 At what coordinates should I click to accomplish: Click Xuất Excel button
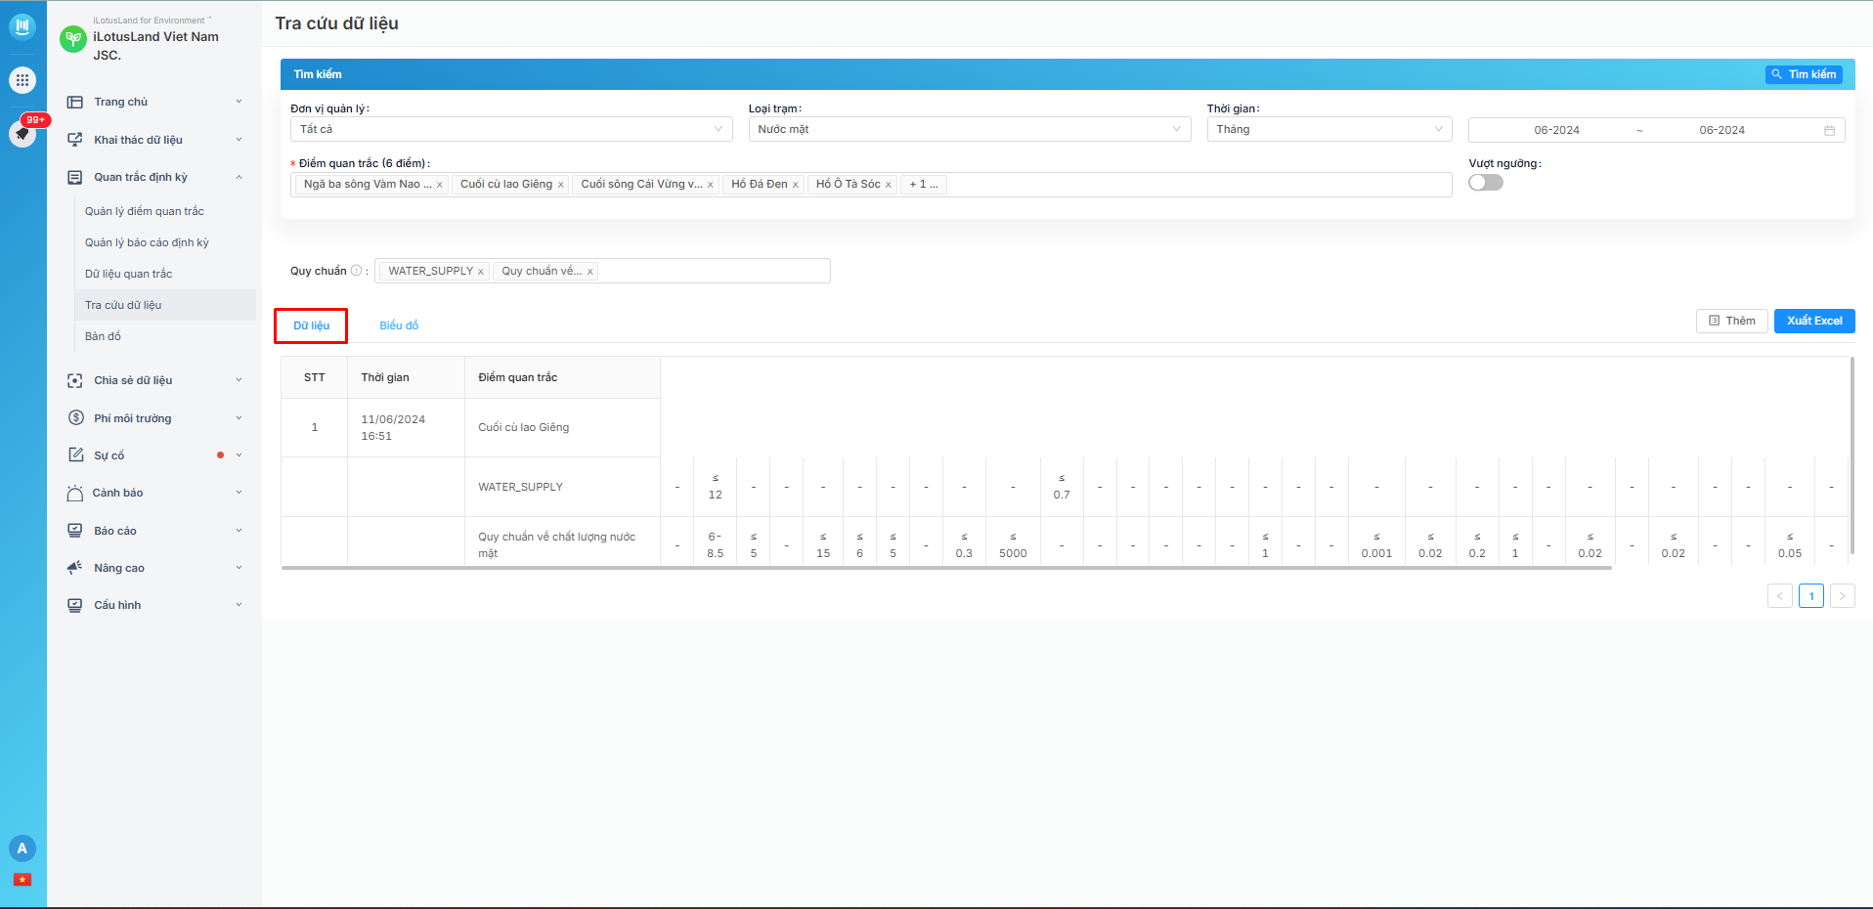[1814, 321]
